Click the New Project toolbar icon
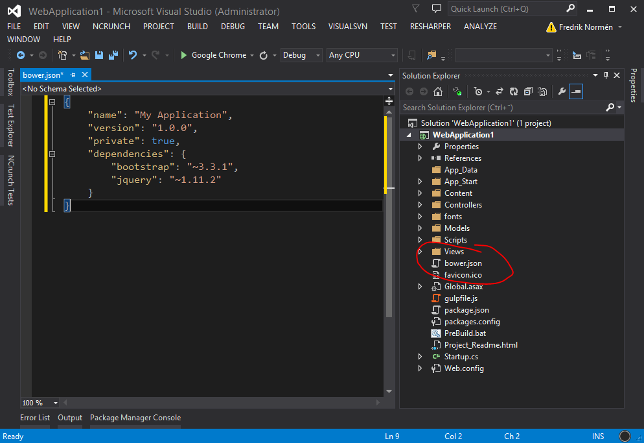Screen dimensions: 644x443 (x=62, y=55)
